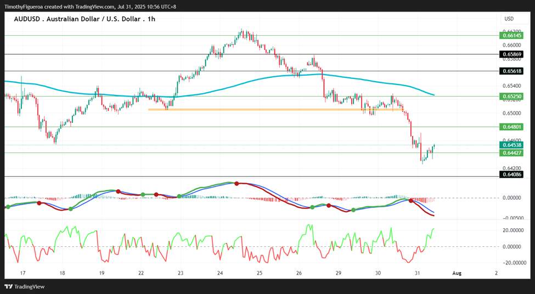Click date label 22 on the time axis
The image size is (535, 294).
(141, 273)
